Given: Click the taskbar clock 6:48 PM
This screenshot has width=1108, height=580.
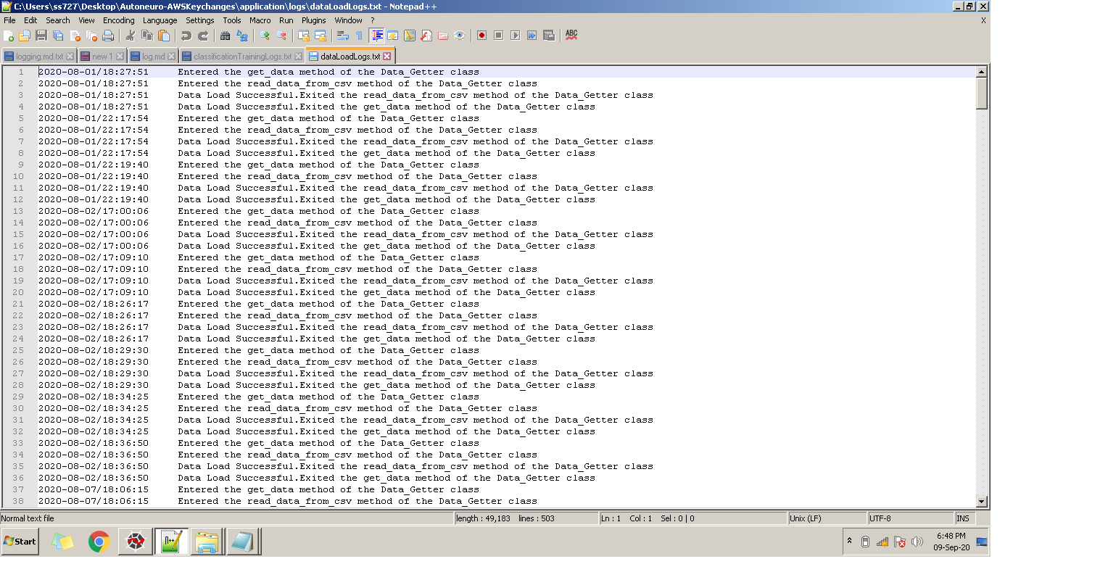Looking at the screenshot, I should [951, 536].
